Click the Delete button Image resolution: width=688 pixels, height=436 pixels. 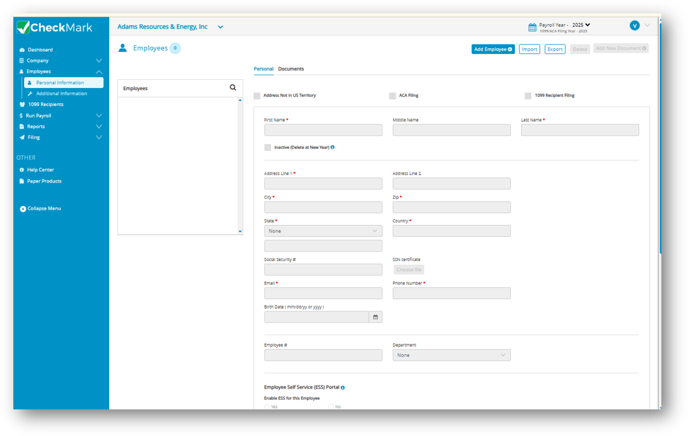pos(579,49)
